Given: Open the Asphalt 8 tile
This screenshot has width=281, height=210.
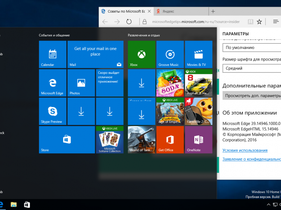Looking at the screenshot, I should [x=198, y=83].
